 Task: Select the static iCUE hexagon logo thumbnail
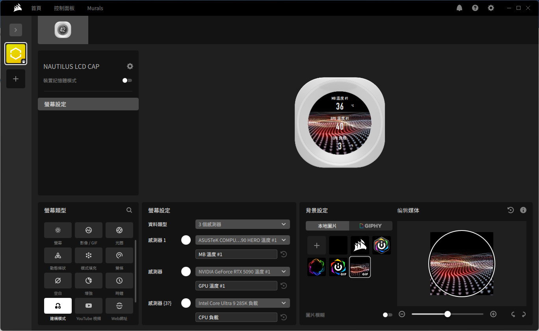coord(382,245)
